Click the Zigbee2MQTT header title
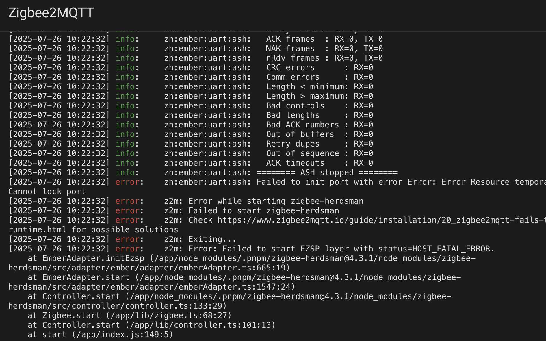The image size is (546, 341). click(x=51, y=13)
